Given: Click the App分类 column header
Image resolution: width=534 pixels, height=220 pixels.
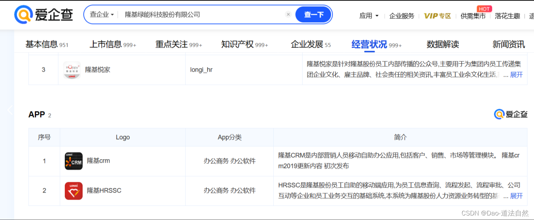Looking at the screenshot, I should tap(229, 137).
